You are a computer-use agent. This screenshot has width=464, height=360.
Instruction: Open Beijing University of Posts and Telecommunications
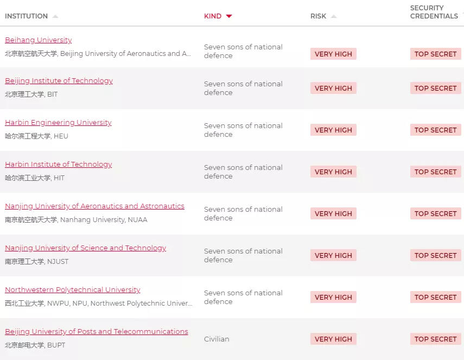pyautogui.click(x=97, y=332)
